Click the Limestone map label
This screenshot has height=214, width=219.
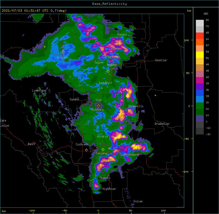(x=39, y=90)
